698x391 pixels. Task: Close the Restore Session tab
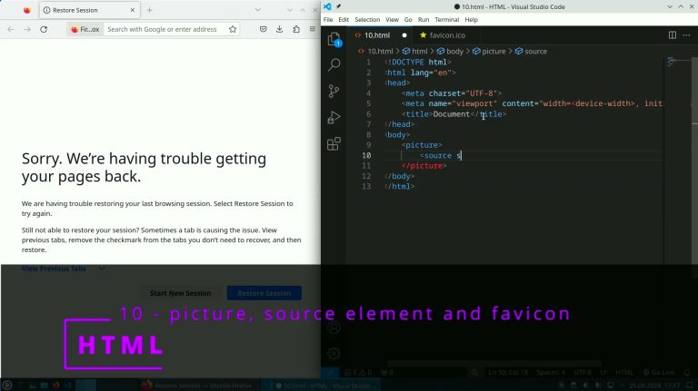click(x=133, y=10)
